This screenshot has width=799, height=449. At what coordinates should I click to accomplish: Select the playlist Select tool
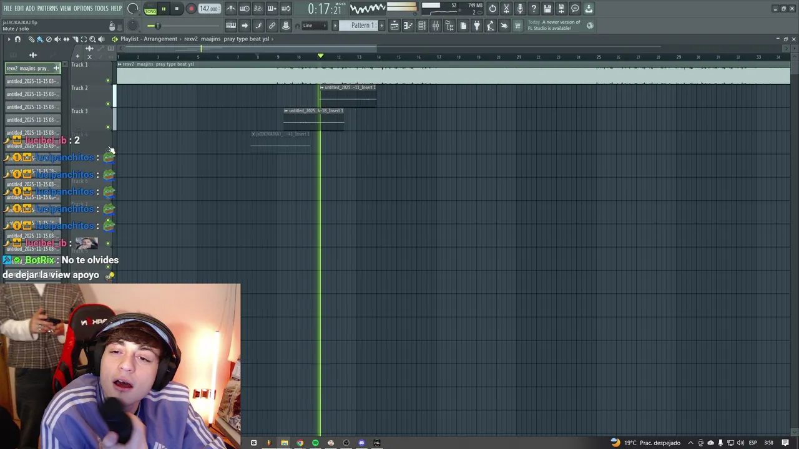[84, 39]
